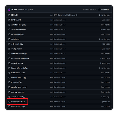The image size is (118, 115).
Task: Open the annotate-image.py file
Action: pyautogui.click(x=19, y=25)
